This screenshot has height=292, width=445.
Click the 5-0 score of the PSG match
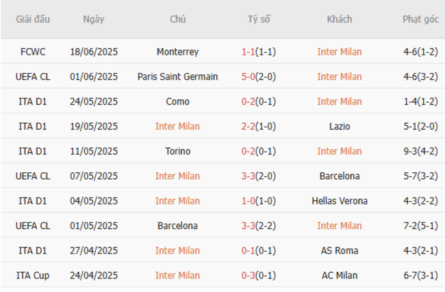pyautogui.click(x=249, y=77)
